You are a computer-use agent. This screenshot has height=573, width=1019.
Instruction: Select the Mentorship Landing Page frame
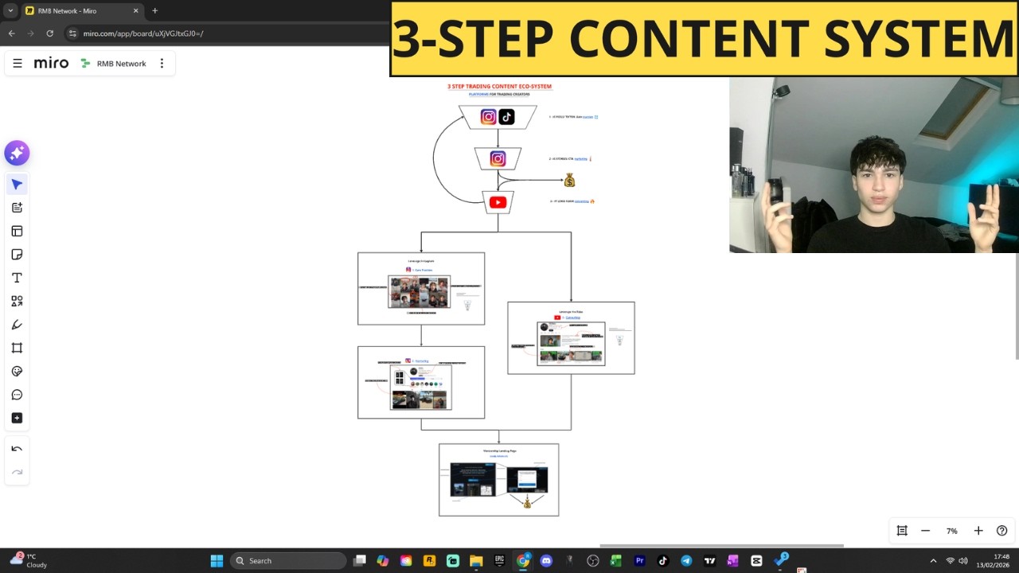pos(498,480)
